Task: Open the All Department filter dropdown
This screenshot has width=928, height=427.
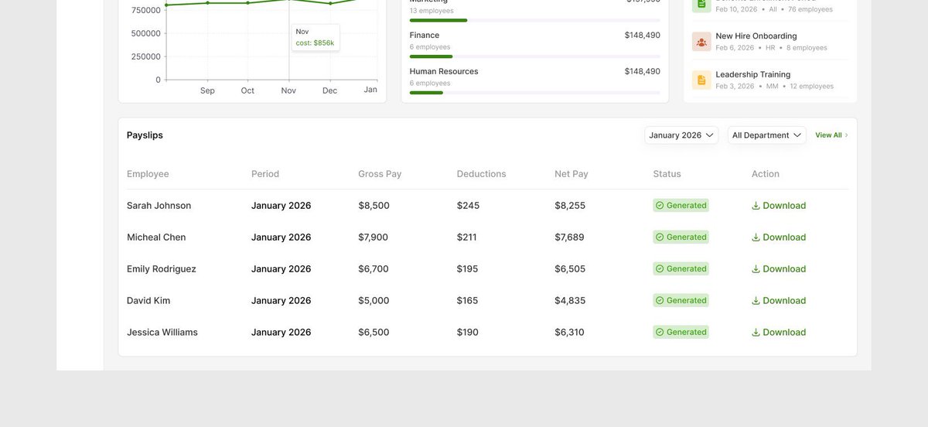Action: coord(766,135)
